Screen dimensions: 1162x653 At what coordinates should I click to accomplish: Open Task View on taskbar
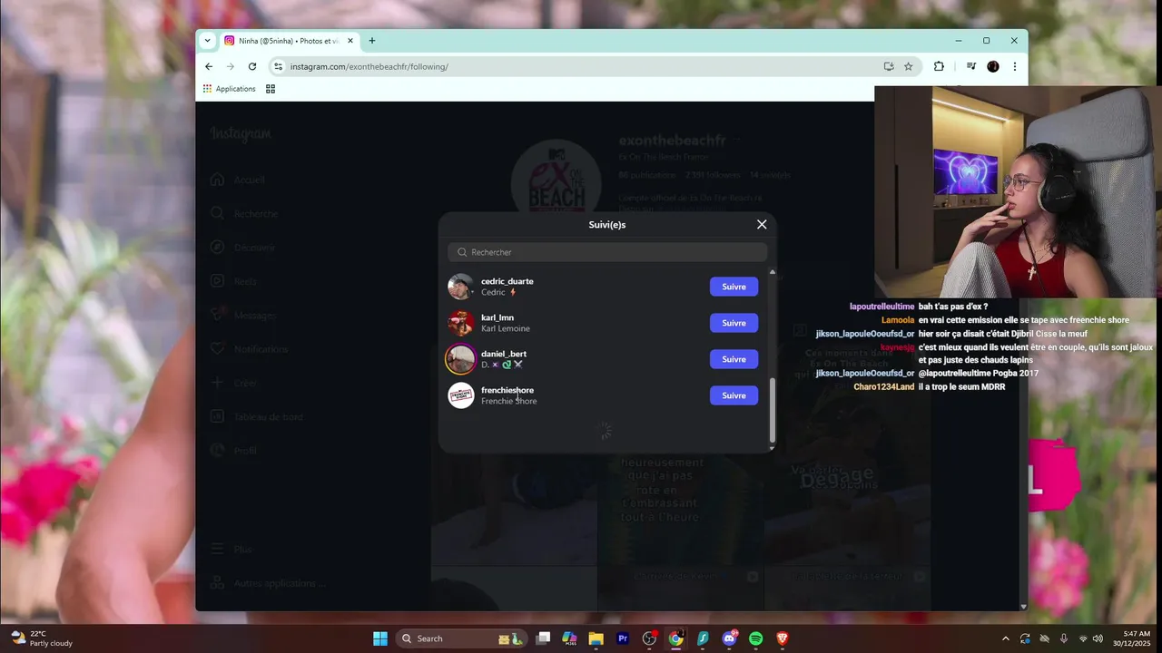click(x=543, y=638)
